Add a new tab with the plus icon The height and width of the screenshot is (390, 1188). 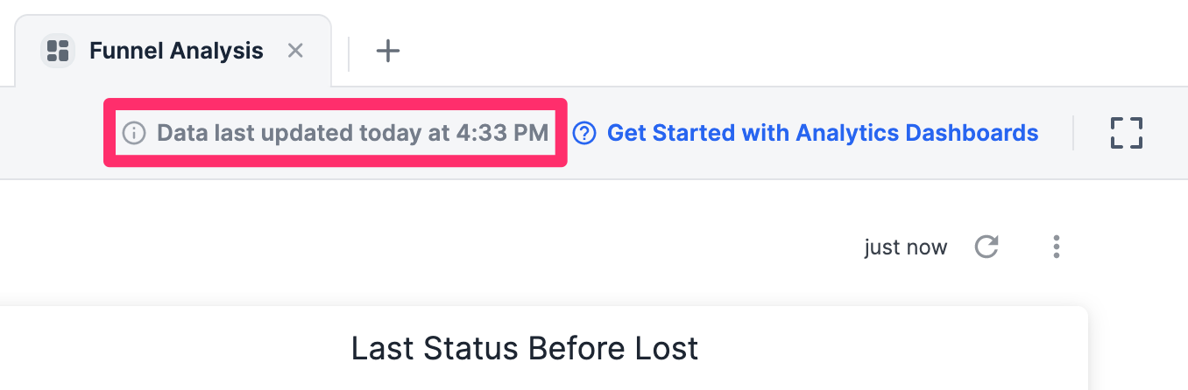[x=387, y=51]
